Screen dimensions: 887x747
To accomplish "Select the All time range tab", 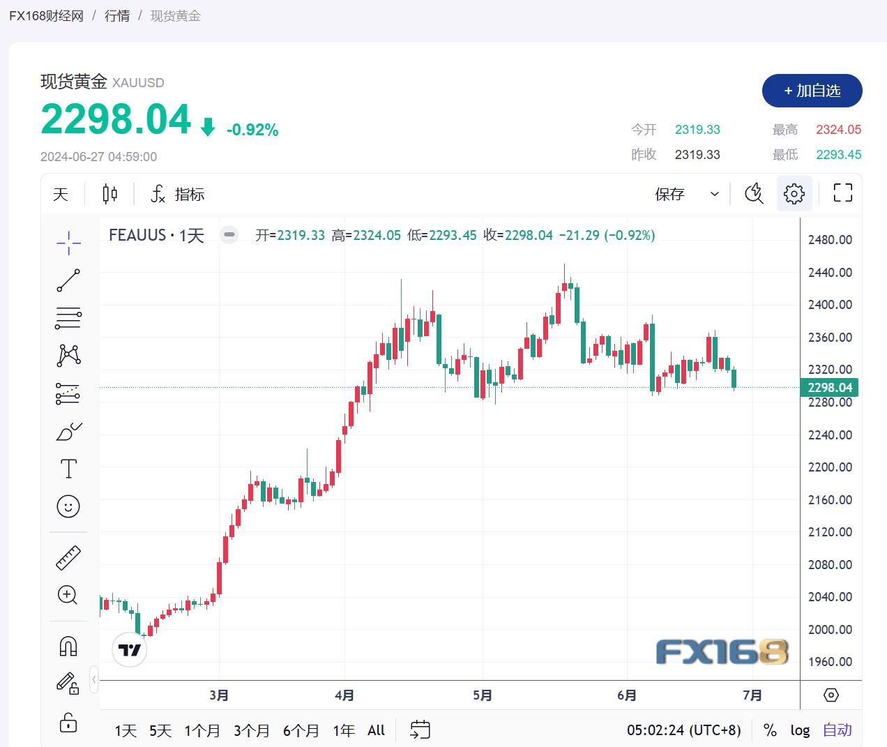I will point(376,730).
